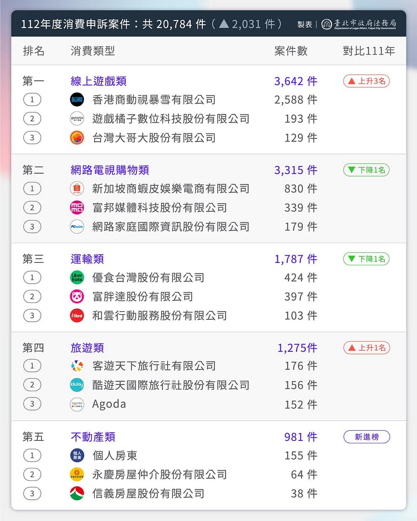Click the Taipei City Legal Affairs logo

(359, 24)
